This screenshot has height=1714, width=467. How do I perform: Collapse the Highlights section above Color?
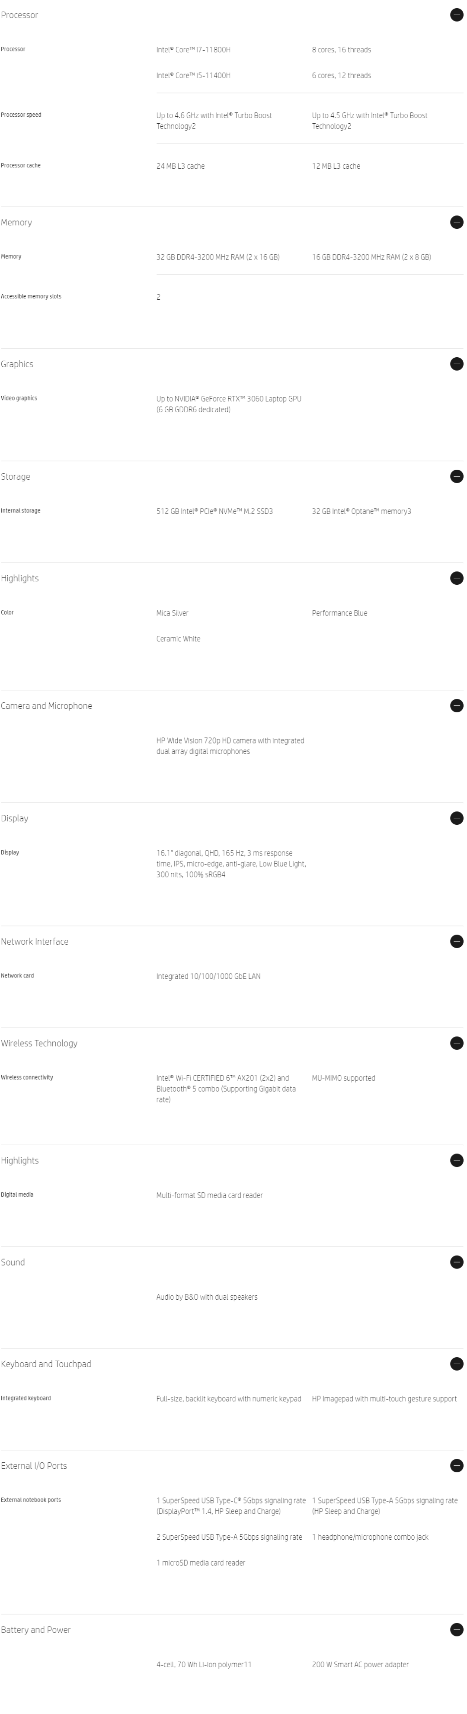[456, 578]
